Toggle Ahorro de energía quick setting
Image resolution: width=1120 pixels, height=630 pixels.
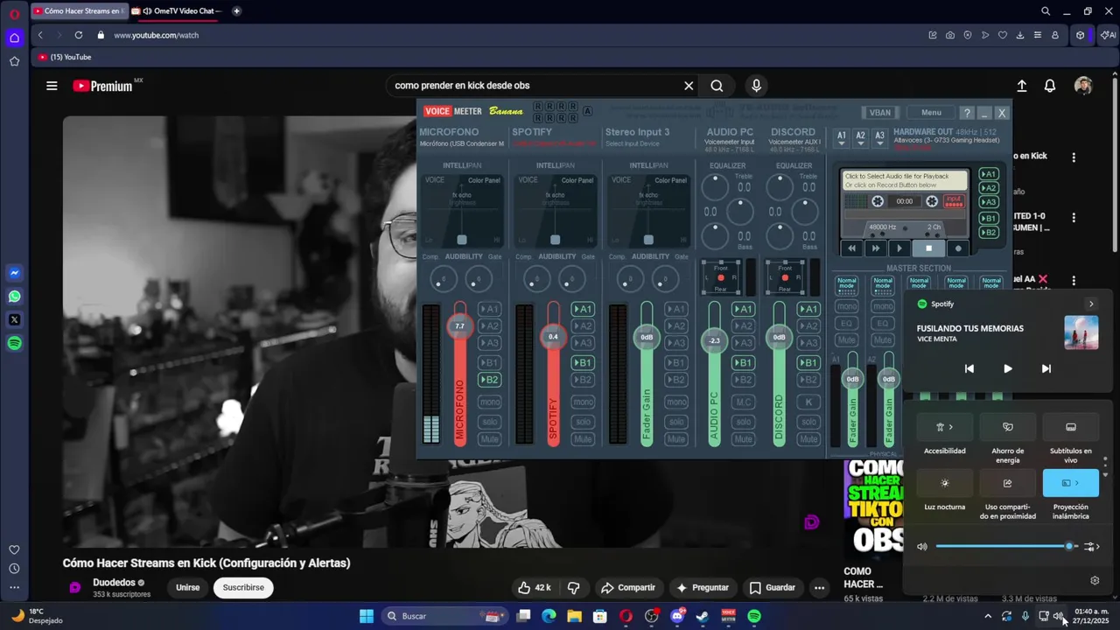pyautogui.click(x=1007, y=427)
